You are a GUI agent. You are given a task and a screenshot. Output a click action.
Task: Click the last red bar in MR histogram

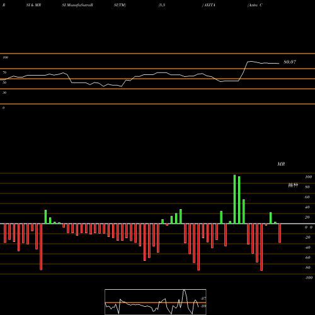coord(280,233)
